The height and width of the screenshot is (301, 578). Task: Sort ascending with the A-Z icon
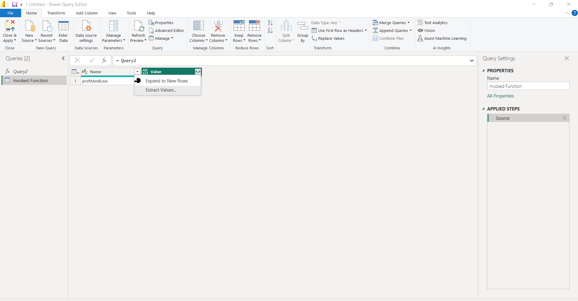coord(270,23)
